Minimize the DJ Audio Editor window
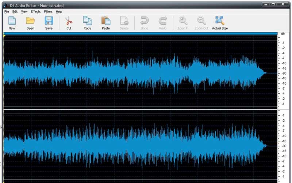 click(x=266, y=4)
